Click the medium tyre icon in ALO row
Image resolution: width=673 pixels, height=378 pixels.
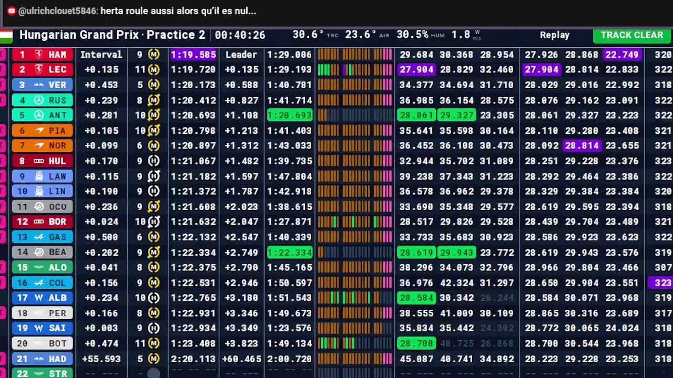coord(154,267)
